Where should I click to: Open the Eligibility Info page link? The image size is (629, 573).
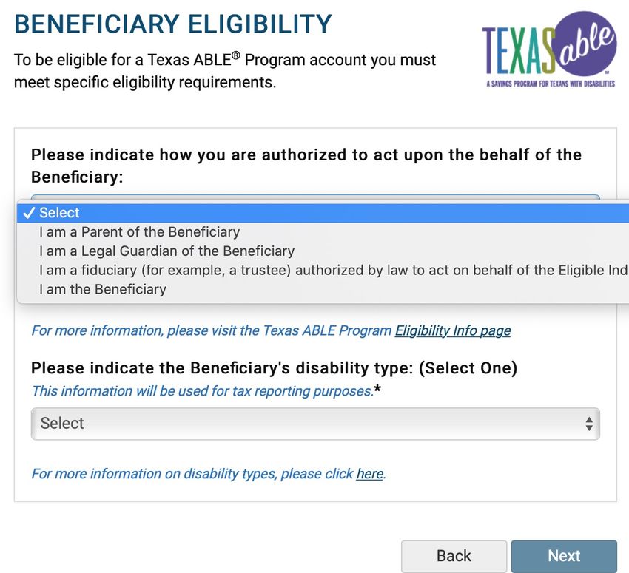click(x=452, y=330)
